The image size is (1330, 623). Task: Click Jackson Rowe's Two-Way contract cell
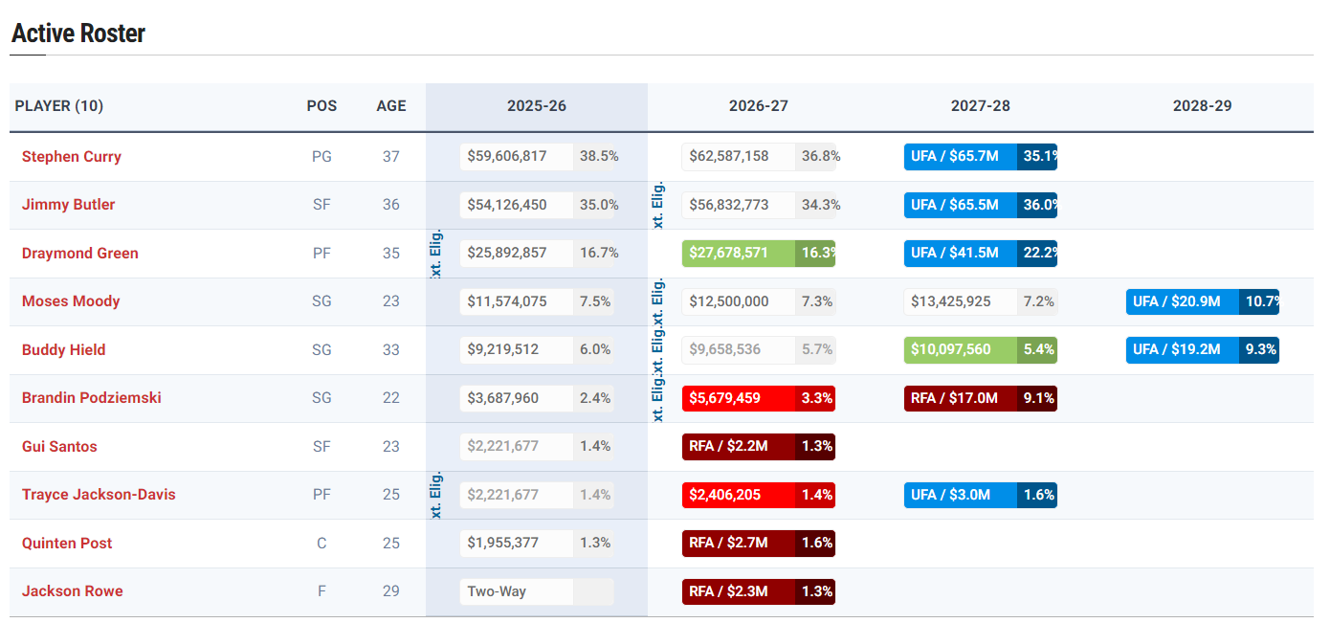point(517,591)
